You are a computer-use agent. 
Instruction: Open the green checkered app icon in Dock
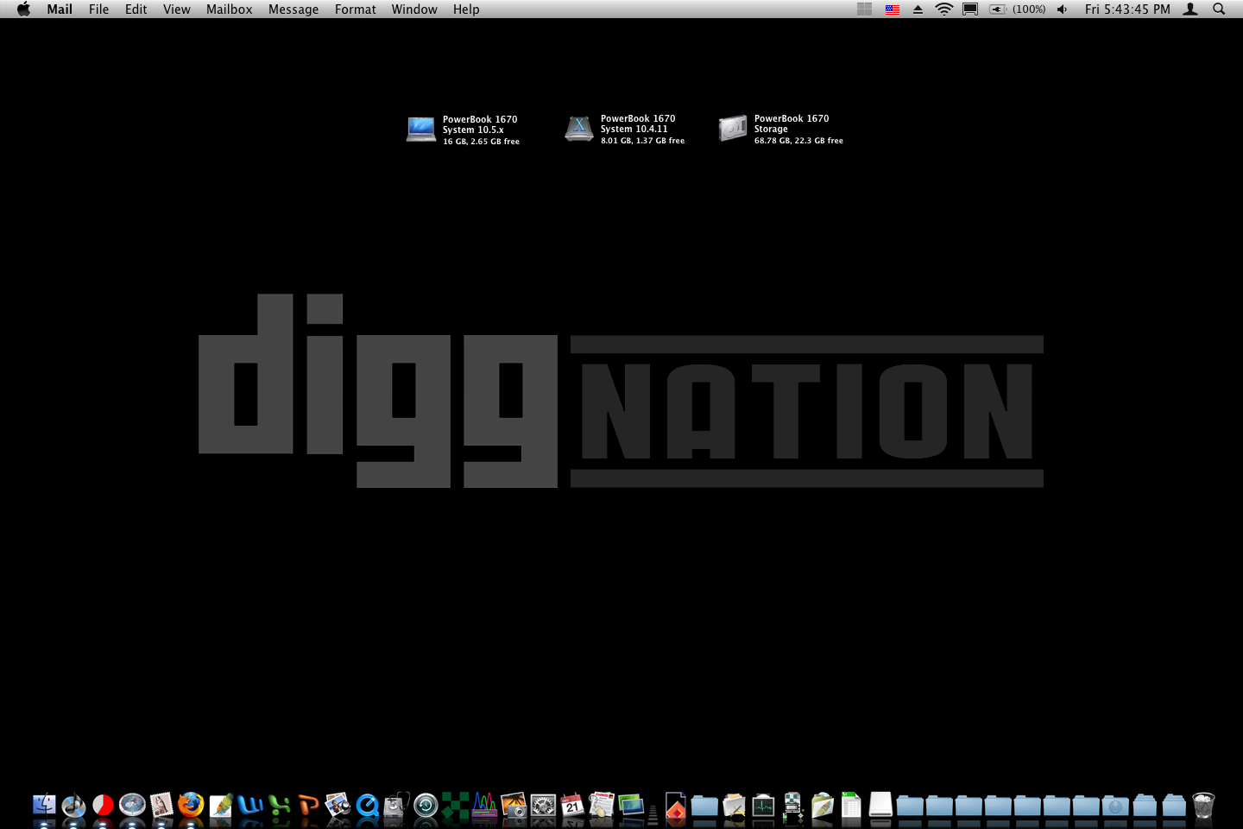(x=455, y=806)
